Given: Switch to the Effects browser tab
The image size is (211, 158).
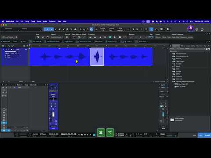Looking at the screenshot, I should pos(183,46).
